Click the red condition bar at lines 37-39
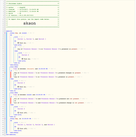Screen dimensions: 136x137 coord(11,75)
